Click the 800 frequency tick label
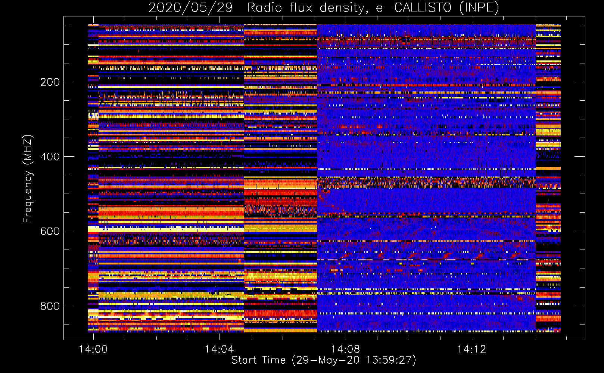The height and width of the screenshot is (373, 604). (50, 306)
